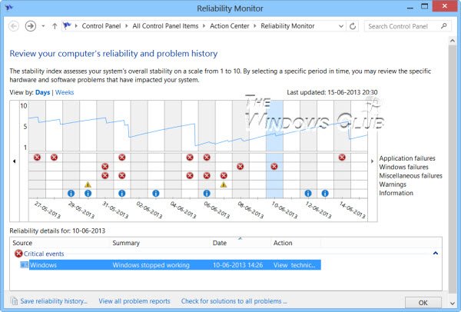The width and height of the screenshot is (461, 312).
Task: Open the recent locations dropdown arrow
Action: tap(43, 26)
